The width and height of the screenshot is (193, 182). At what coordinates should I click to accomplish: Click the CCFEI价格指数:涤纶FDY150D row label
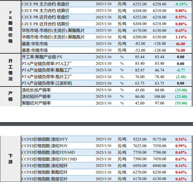(49, 159)
